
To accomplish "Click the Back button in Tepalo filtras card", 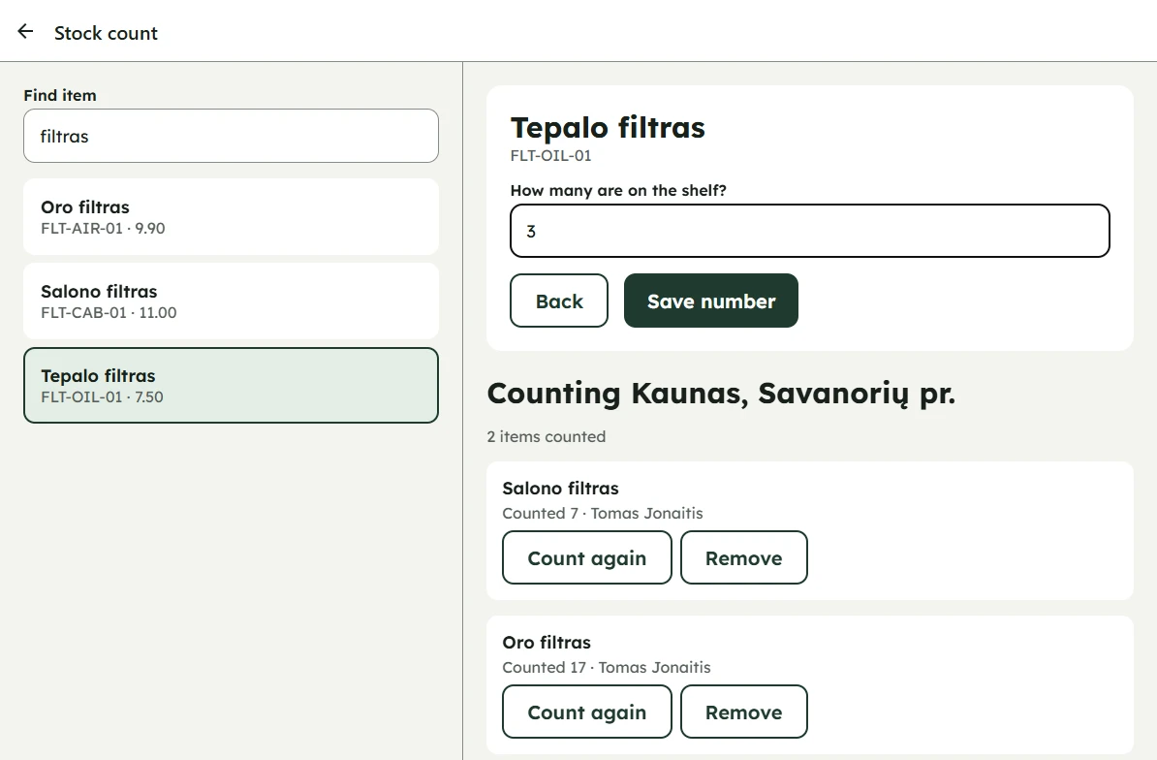I will pos(558,301).
